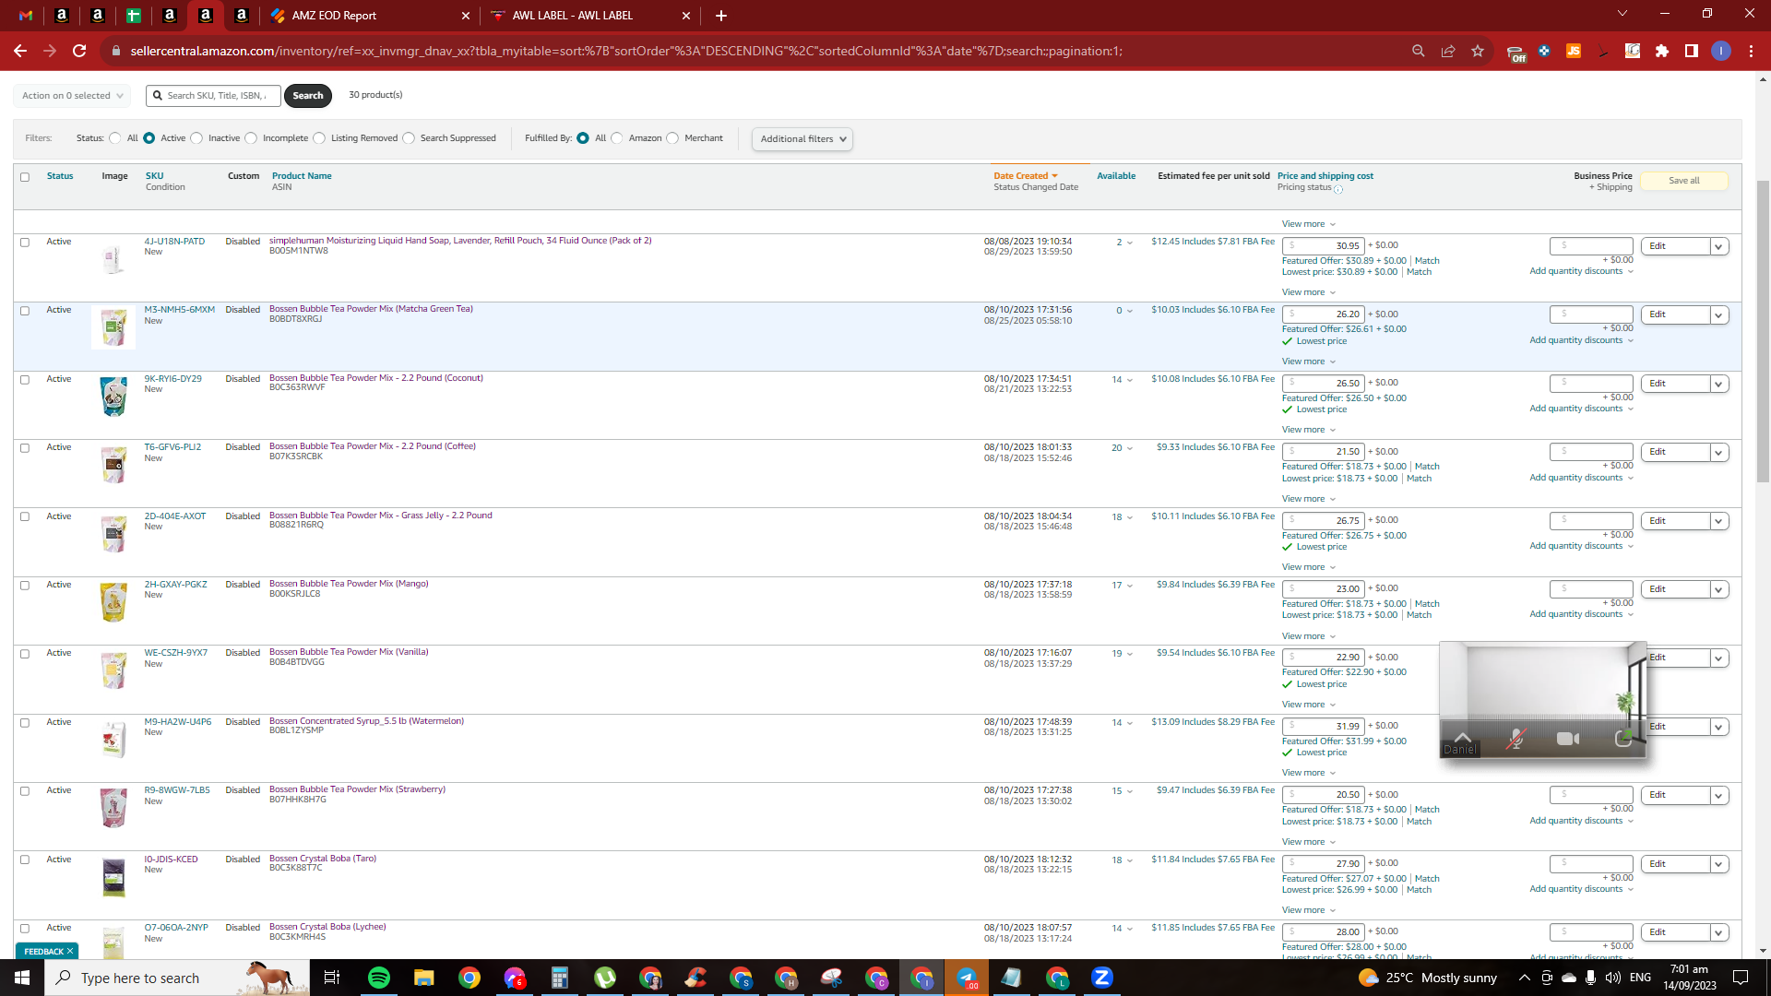Open the Windows notification center
This screenshot has width=1771, height=996.
tap(1741, 978)
